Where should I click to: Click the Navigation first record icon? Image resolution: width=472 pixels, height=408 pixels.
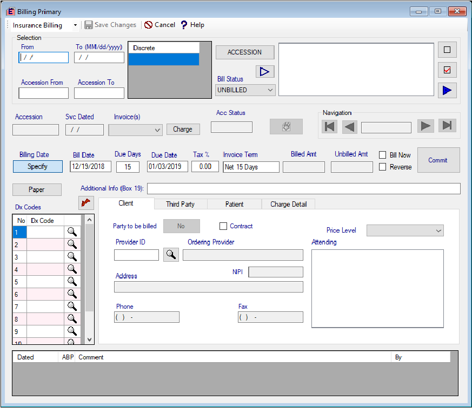coord(329,126)
